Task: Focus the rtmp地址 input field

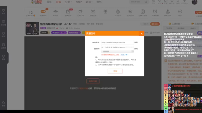Action: tap(117, 42)
